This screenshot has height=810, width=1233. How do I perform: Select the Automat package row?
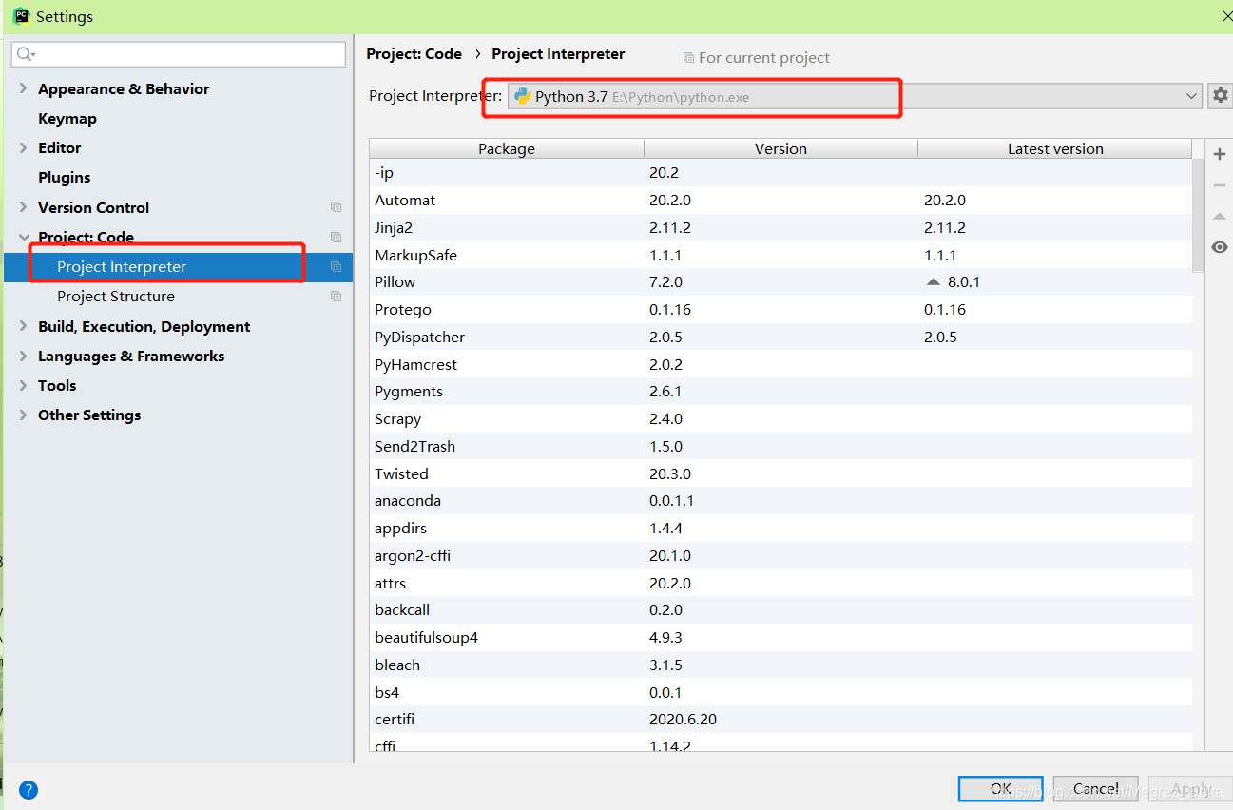(x=780, y=201)
